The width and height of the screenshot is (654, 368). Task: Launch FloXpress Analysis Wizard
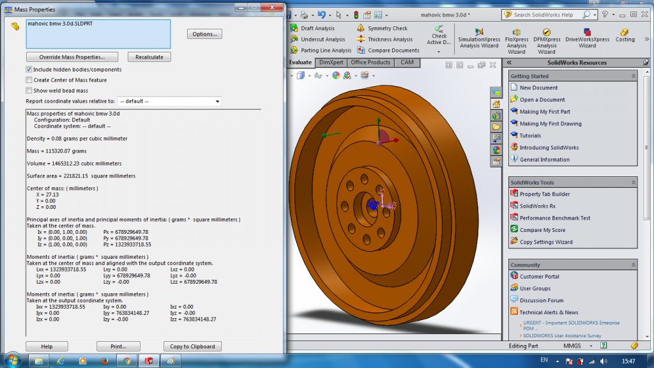pyautogui.click(x=516, y=41)
